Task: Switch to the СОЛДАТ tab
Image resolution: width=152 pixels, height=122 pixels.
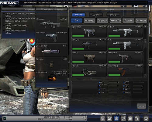Action: point(96,15)
